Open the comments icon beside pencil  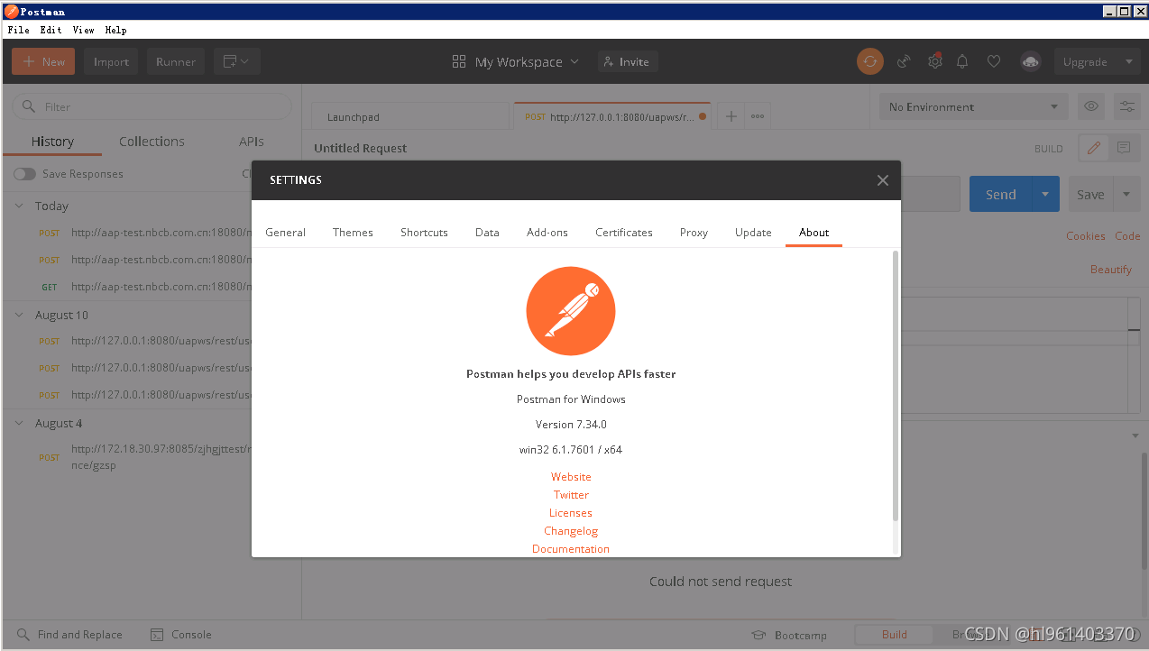click(1124, 148)
